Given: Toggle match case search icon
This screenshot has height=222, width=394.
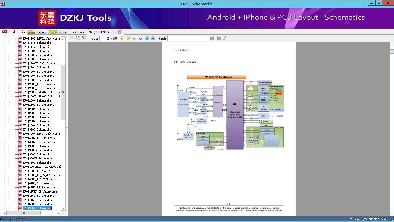Looking at the screenshot, I should coord(225,38).
